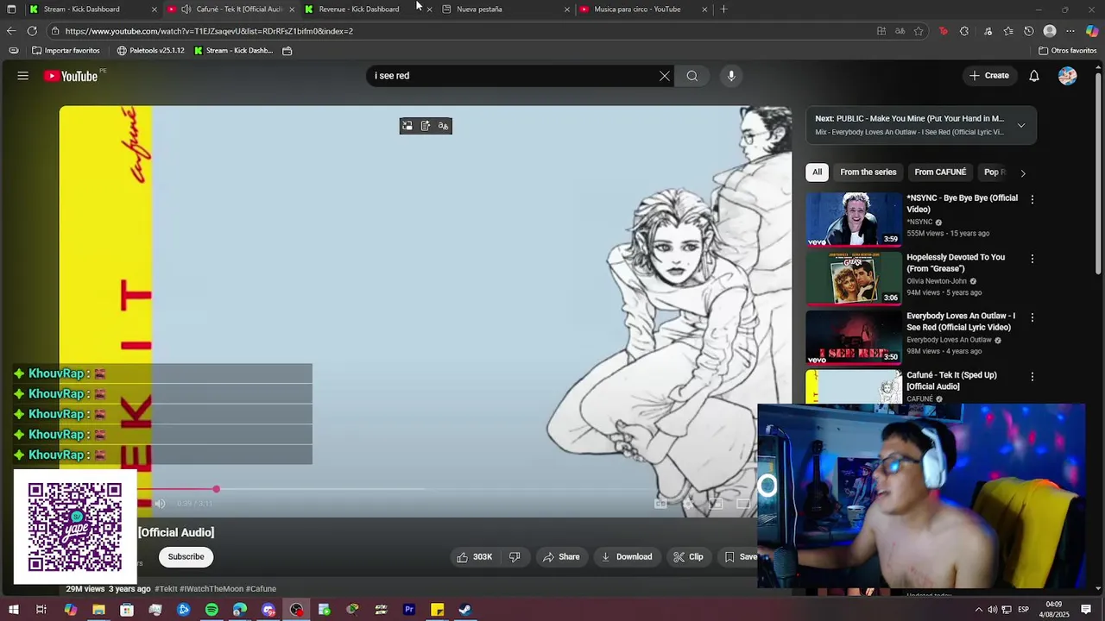Open options for the *NSYNC Bye Bye Bye video
The height and width of the screenshot is (621, 1105).
click(1032, 199)
